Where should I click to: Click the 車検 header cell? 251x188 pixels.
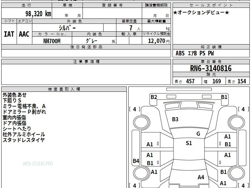pos(67,5)
